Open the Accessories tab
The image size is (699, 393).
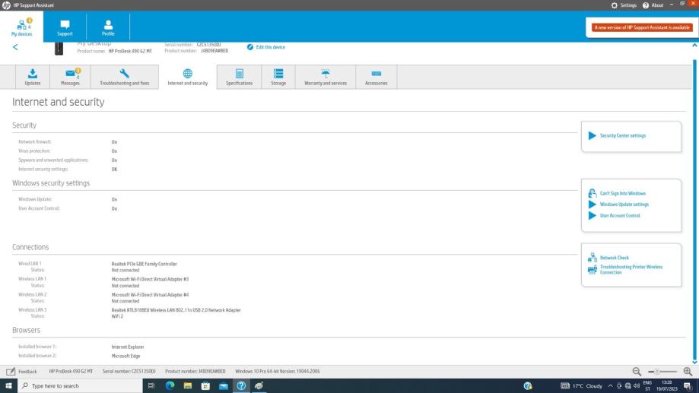[377, 77]
